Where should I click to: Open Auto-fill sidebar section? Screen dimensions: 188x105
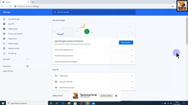tap(11, 24)
